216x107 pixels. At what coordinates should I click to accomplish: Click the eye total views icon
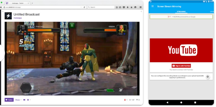130,100
